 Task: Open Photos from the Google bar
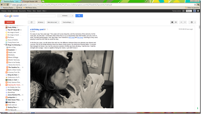(x=29, y=11)
